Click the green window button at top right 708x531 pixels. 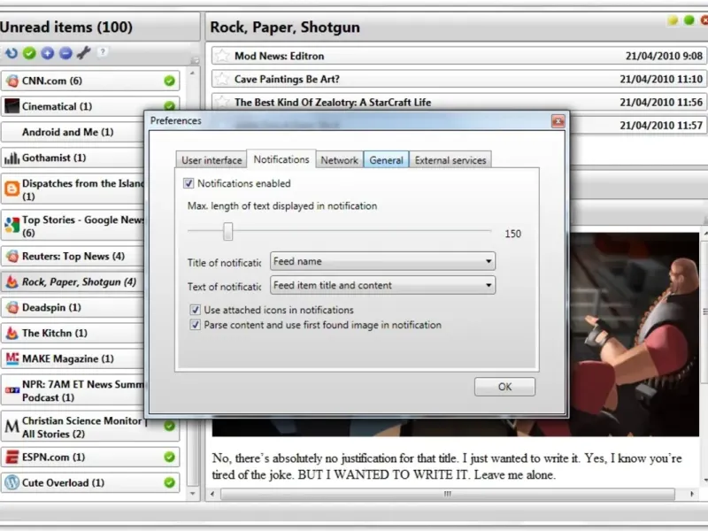tap(689, 20)
